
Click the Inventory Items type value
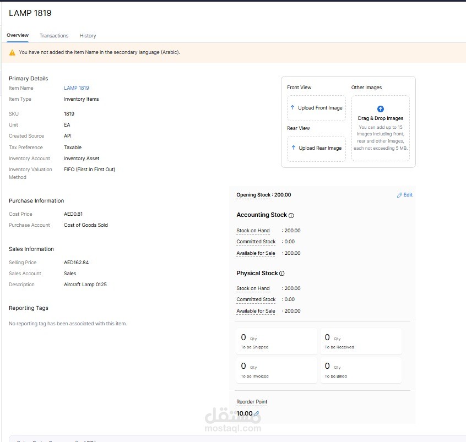[81, 99]
